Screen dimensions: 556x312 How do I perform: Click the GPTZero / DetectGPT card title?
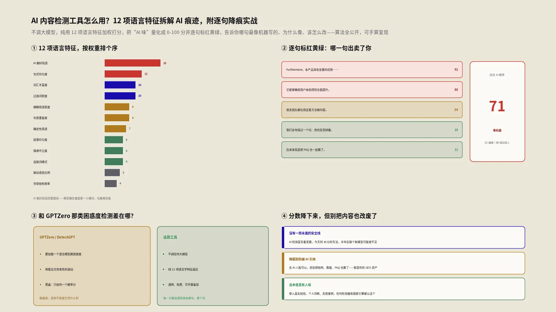point(57,237)
